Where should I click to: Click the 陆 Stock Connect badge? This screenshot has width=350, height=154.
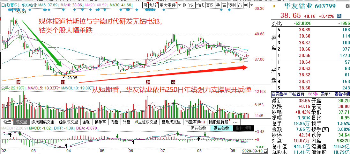pos(339,16)
